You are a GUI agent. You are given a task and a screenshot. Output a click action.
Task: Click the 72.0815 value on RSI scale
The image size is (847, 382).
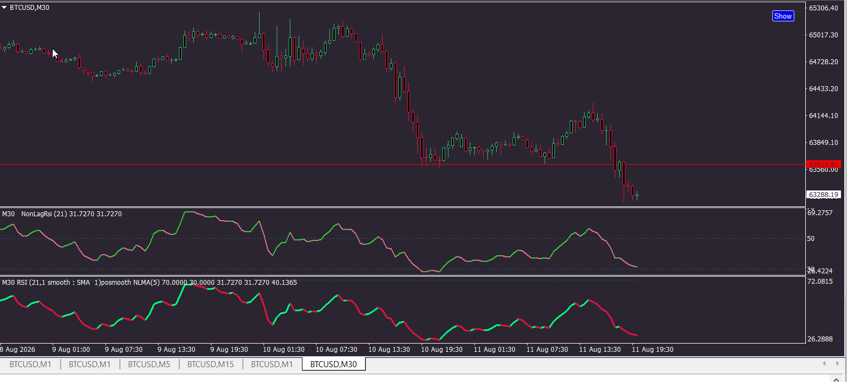click(821, 282)
